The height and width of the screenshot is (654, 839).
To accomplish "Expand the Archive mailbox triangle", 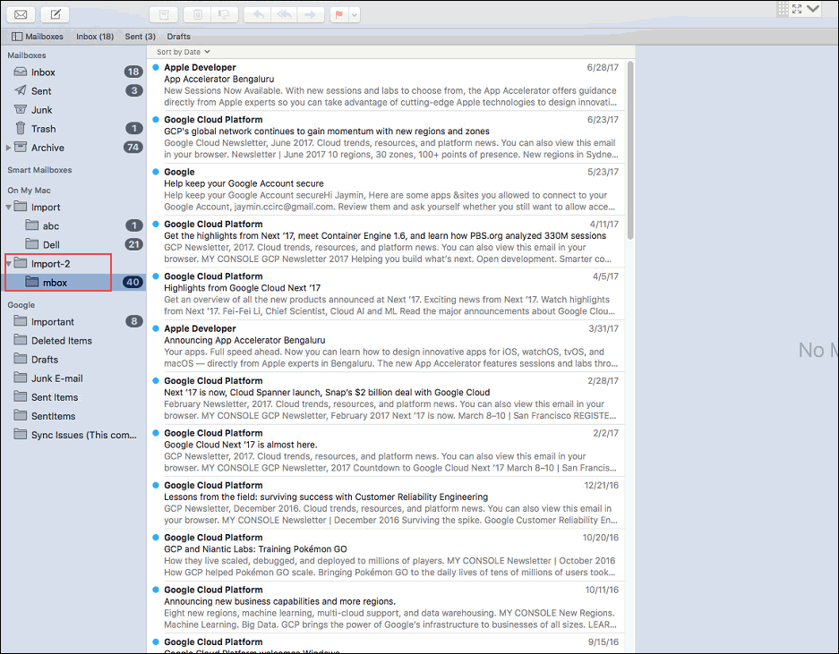I will (x=9, y=148).
